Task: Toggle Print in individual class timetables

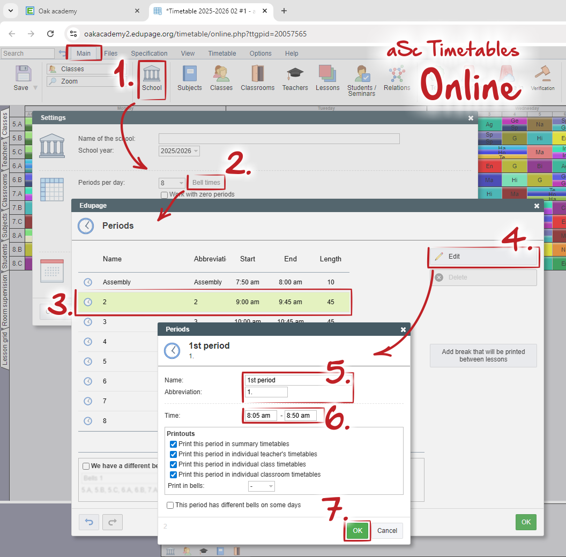Action: point(173,464)
